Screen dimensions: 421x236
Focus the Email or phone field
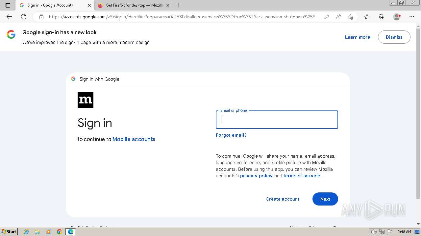tap(277, 120)
